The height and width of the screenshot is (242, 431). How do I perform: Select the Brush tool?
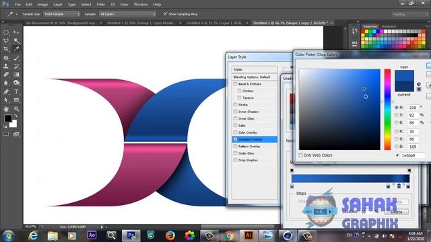16,58
